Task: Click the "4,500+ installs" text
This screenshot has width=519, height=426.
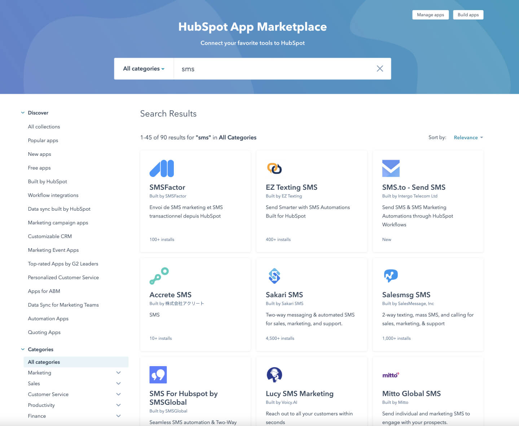Action: [x=280, y=338]
